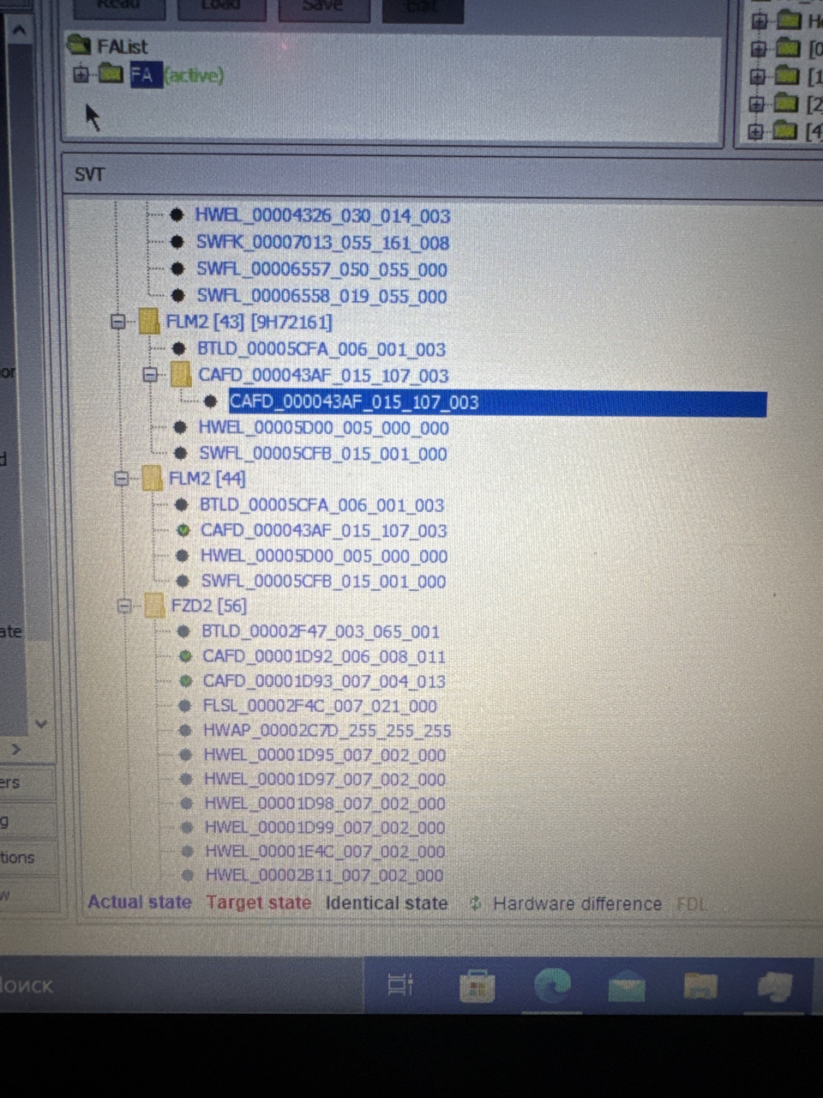This screenshot has height=1098, width=823.
Task: Click the Save button above FAList
Action: point(322,7)
